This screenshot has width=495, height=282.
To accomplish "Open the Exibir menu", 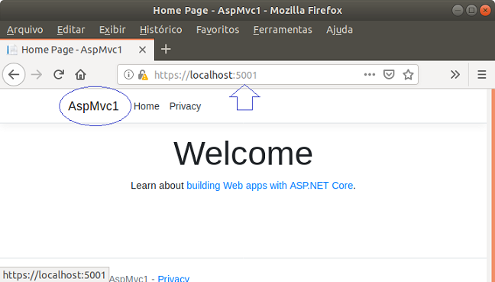I will [x=112, y=30].
